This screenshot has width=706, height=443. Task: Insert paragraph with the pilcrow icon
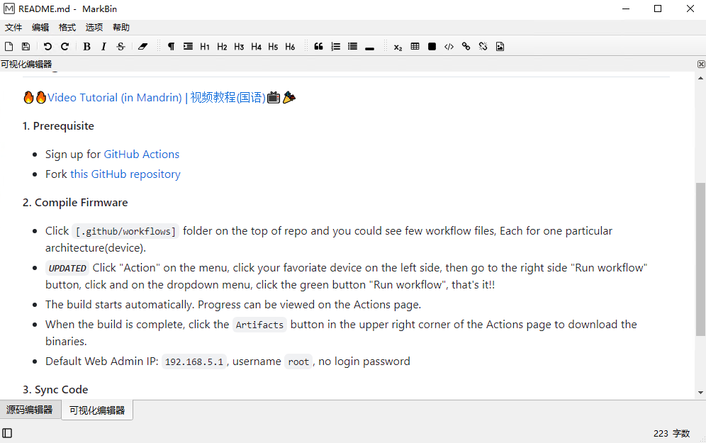171,46
